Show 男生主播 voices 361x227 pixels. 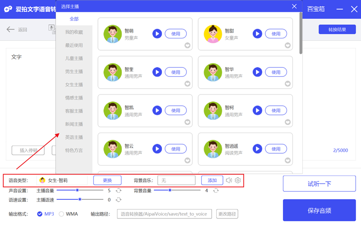74,71
